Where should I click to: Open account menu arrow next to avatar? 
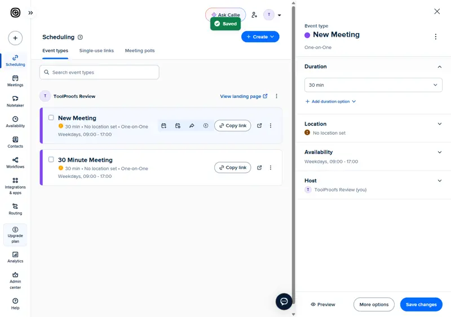click(279, 15)
